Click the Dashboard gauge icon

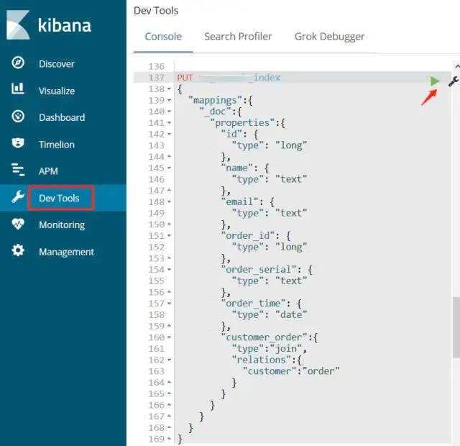tap(18, 117)
